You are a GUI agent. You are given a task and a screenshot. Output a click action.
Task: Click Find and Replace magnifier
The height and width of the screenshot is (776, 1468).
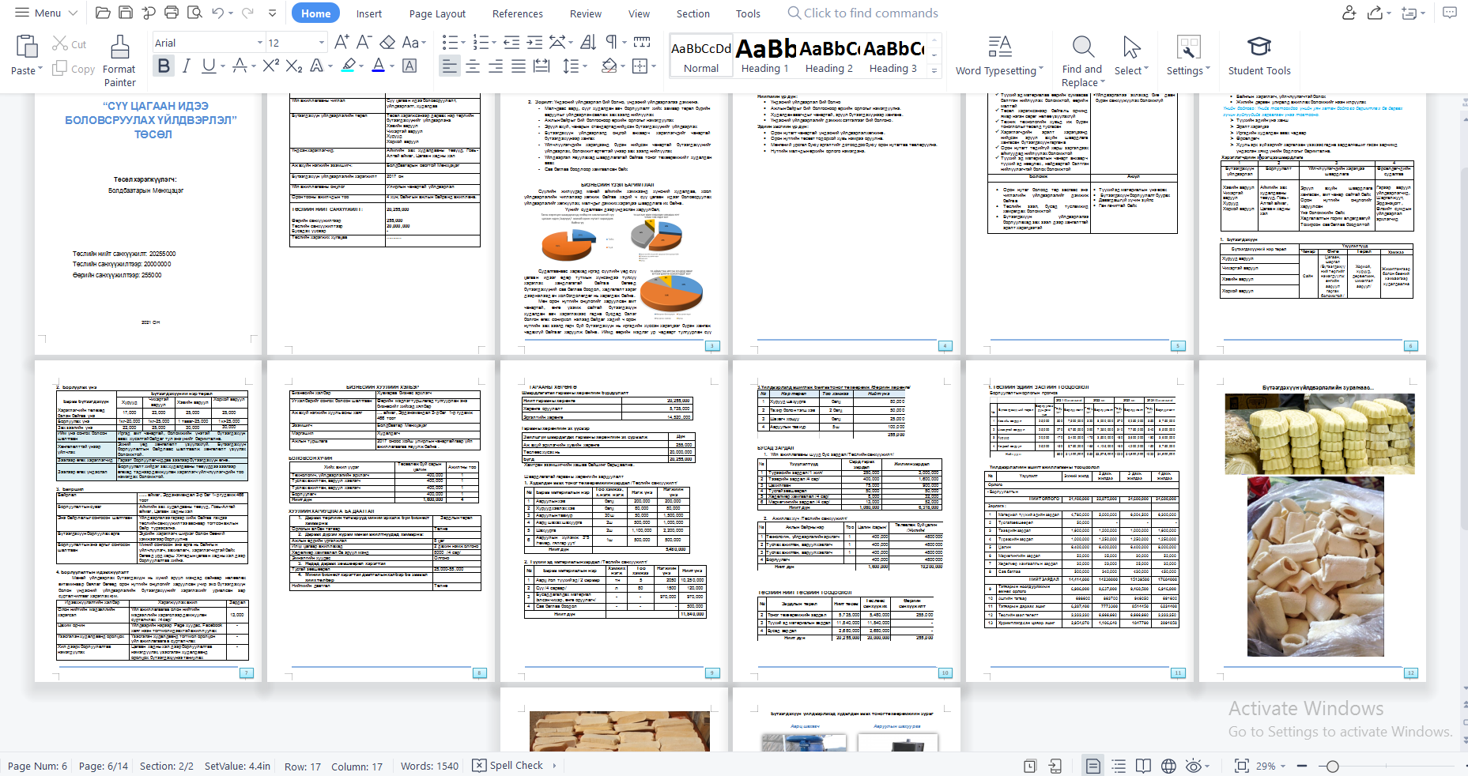point(1083,47)
